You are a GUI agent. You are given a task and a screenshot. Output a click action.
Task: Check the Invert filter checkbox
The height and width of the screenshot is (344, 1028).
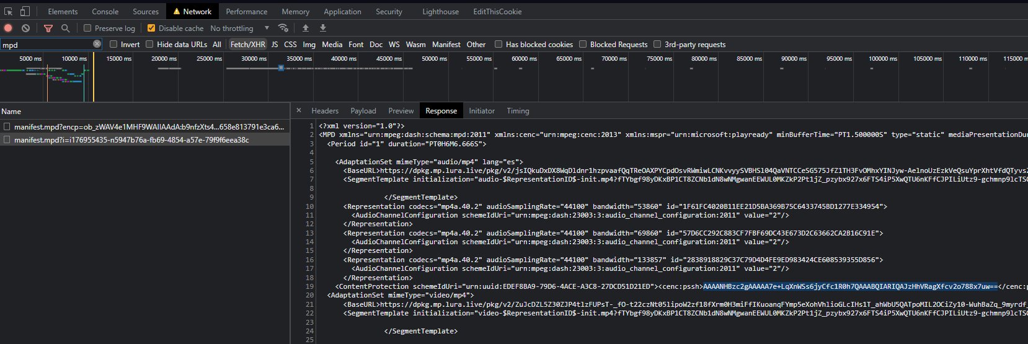pos(113,44)
